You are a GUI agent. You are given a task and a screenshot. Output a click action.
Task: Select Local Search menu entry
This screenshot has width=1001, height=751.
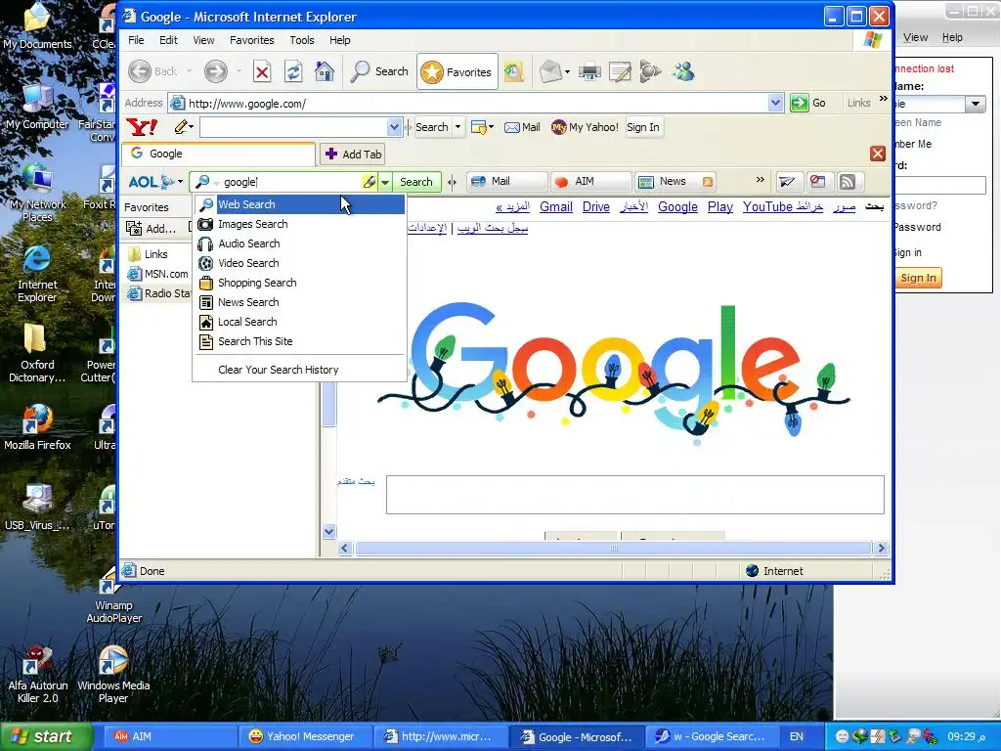pyautogui.click(x=300, y=322)
